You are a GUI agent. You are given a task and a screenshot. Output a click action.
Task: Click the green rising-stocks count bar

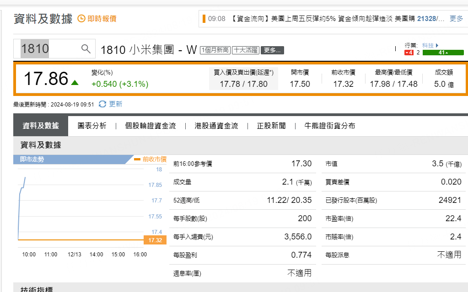(x=443, y=53)
